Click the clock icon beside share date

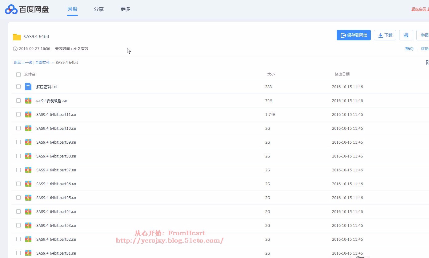[15, 49]
